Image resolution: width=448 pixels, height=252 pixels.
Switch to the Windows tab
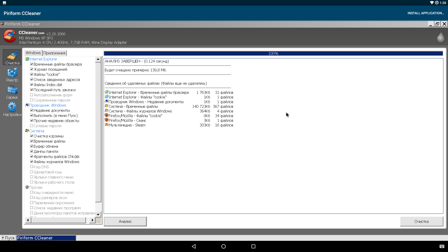pyautogui.click(x=33, y=53)
